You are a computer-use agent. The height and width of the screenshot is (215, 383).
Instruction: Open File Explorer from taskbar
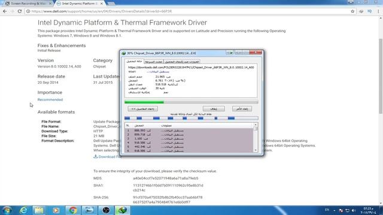coord(39,210)
